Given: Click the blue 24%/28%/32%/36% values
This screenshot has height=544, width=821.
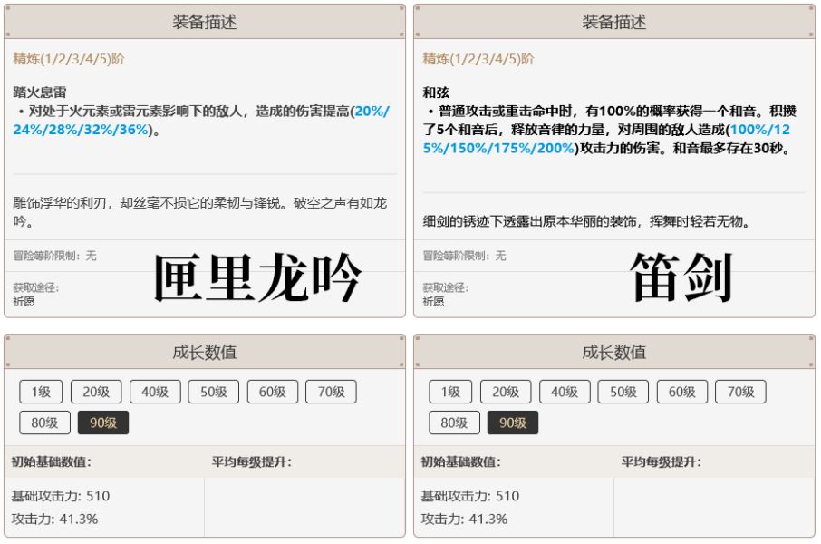Looking at the screenshot, I should pyautogui.click(x=82, y=130).
